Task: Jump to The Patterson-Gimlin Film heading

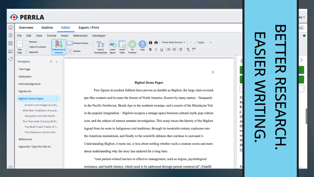Action: pos(40,132)
